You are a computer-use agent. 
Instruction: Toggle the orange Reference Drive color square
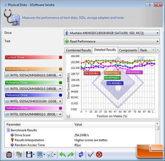tap(61, 69)
